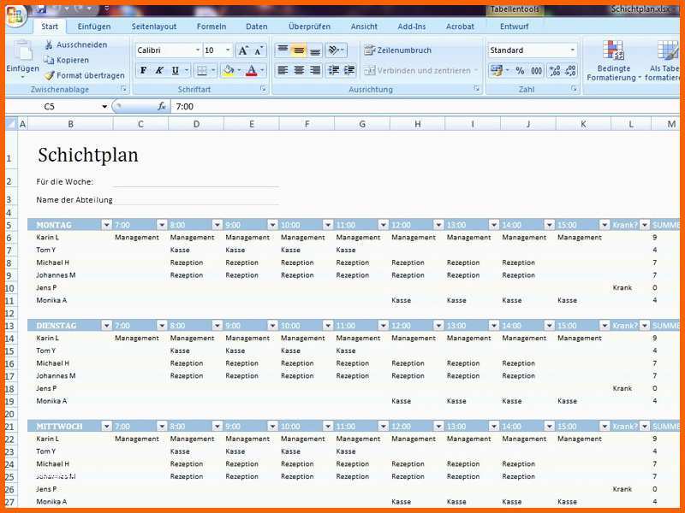This screenshot has height=513, width=685.
Task: Click the Bold formatting button
Action: click(143, 71)
